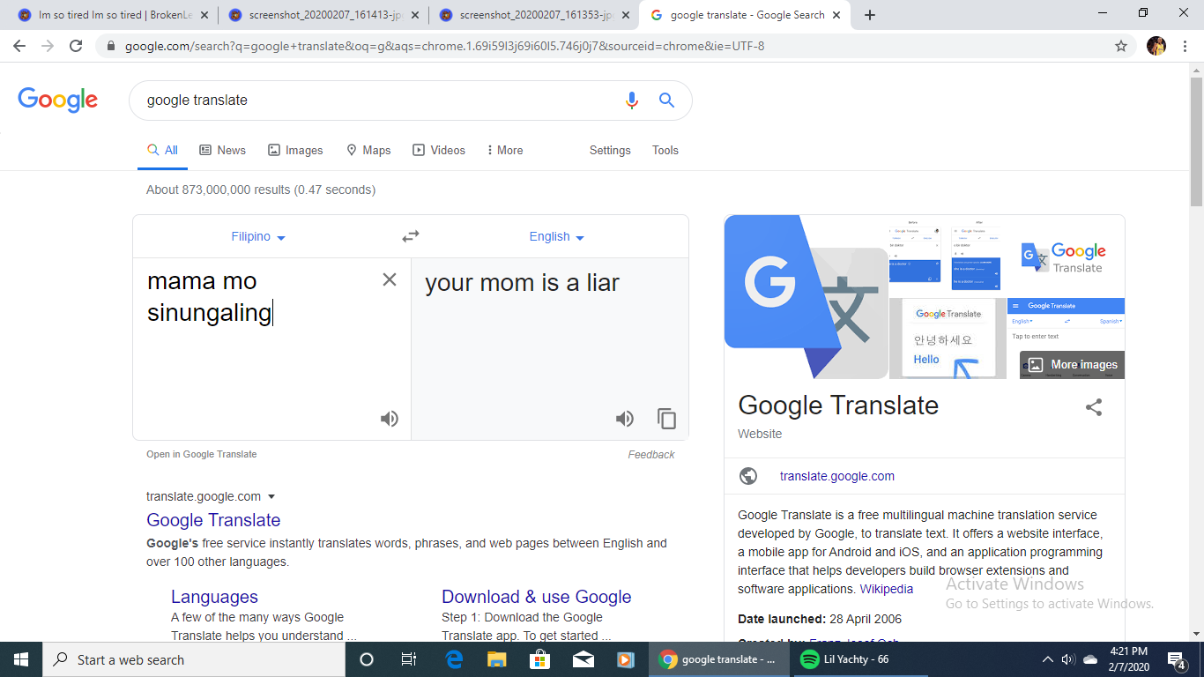Close the screenshot_20200207_161413 tab

(415, 15)
